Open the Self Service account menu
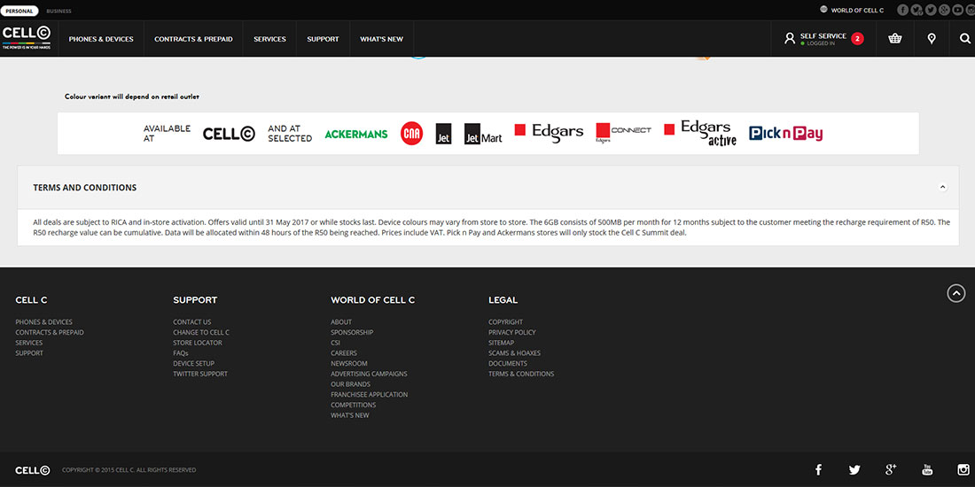This screenshot has width=975, height=487. pyautogui.click(x=823, y=39)
